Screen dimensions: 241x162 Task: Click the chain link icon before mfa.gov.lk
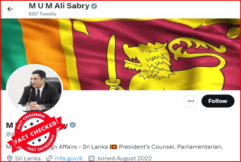tap(50, 158)
